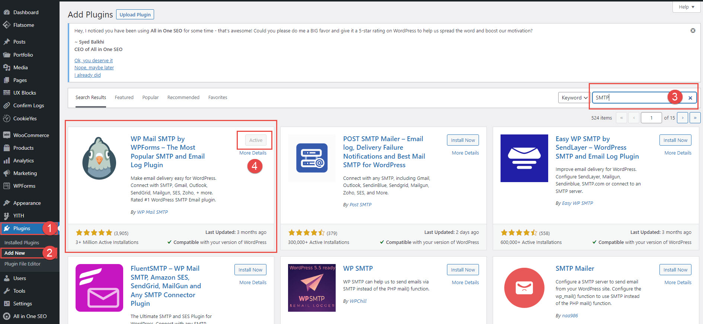Click the WooCommerce icon

(6, 135)
